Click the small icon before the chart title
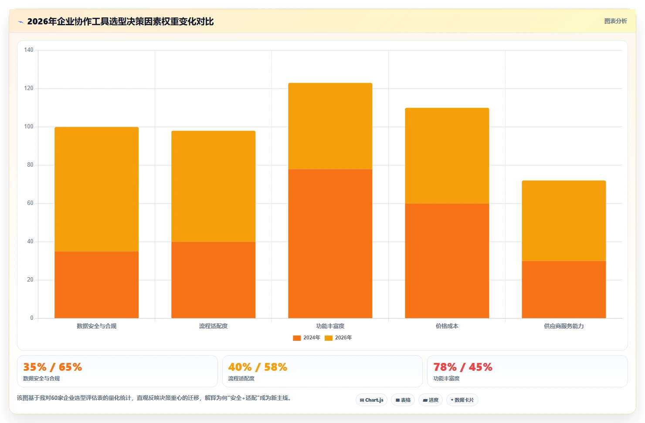 tap(20, 22)
